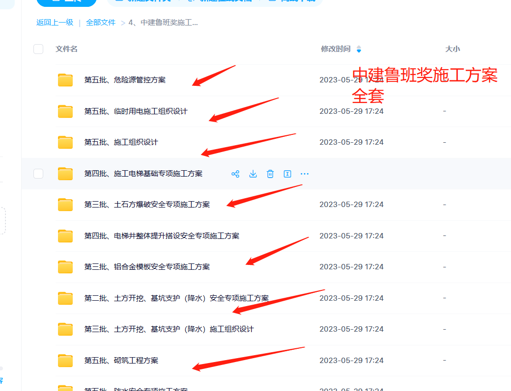Select the 第五批、施工组织设计 file name
Image resolution: width=511 pixels, height=391 pixels.
pyautogui.click(x=121, y=142)
